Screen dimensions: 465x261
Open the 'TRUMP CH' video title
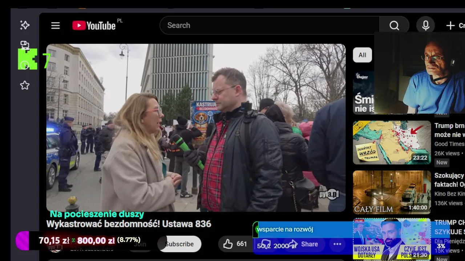449,227
